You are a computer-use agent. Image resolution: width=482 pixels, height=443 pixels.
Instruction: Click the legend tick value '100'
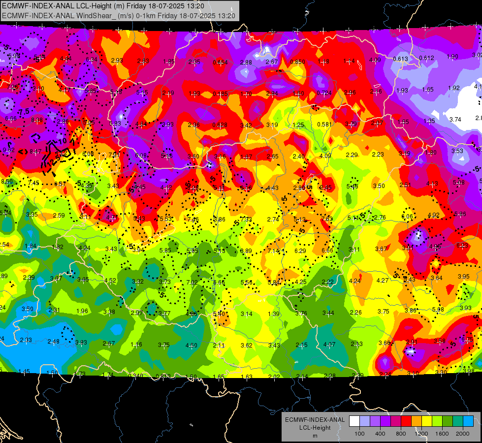359,434
